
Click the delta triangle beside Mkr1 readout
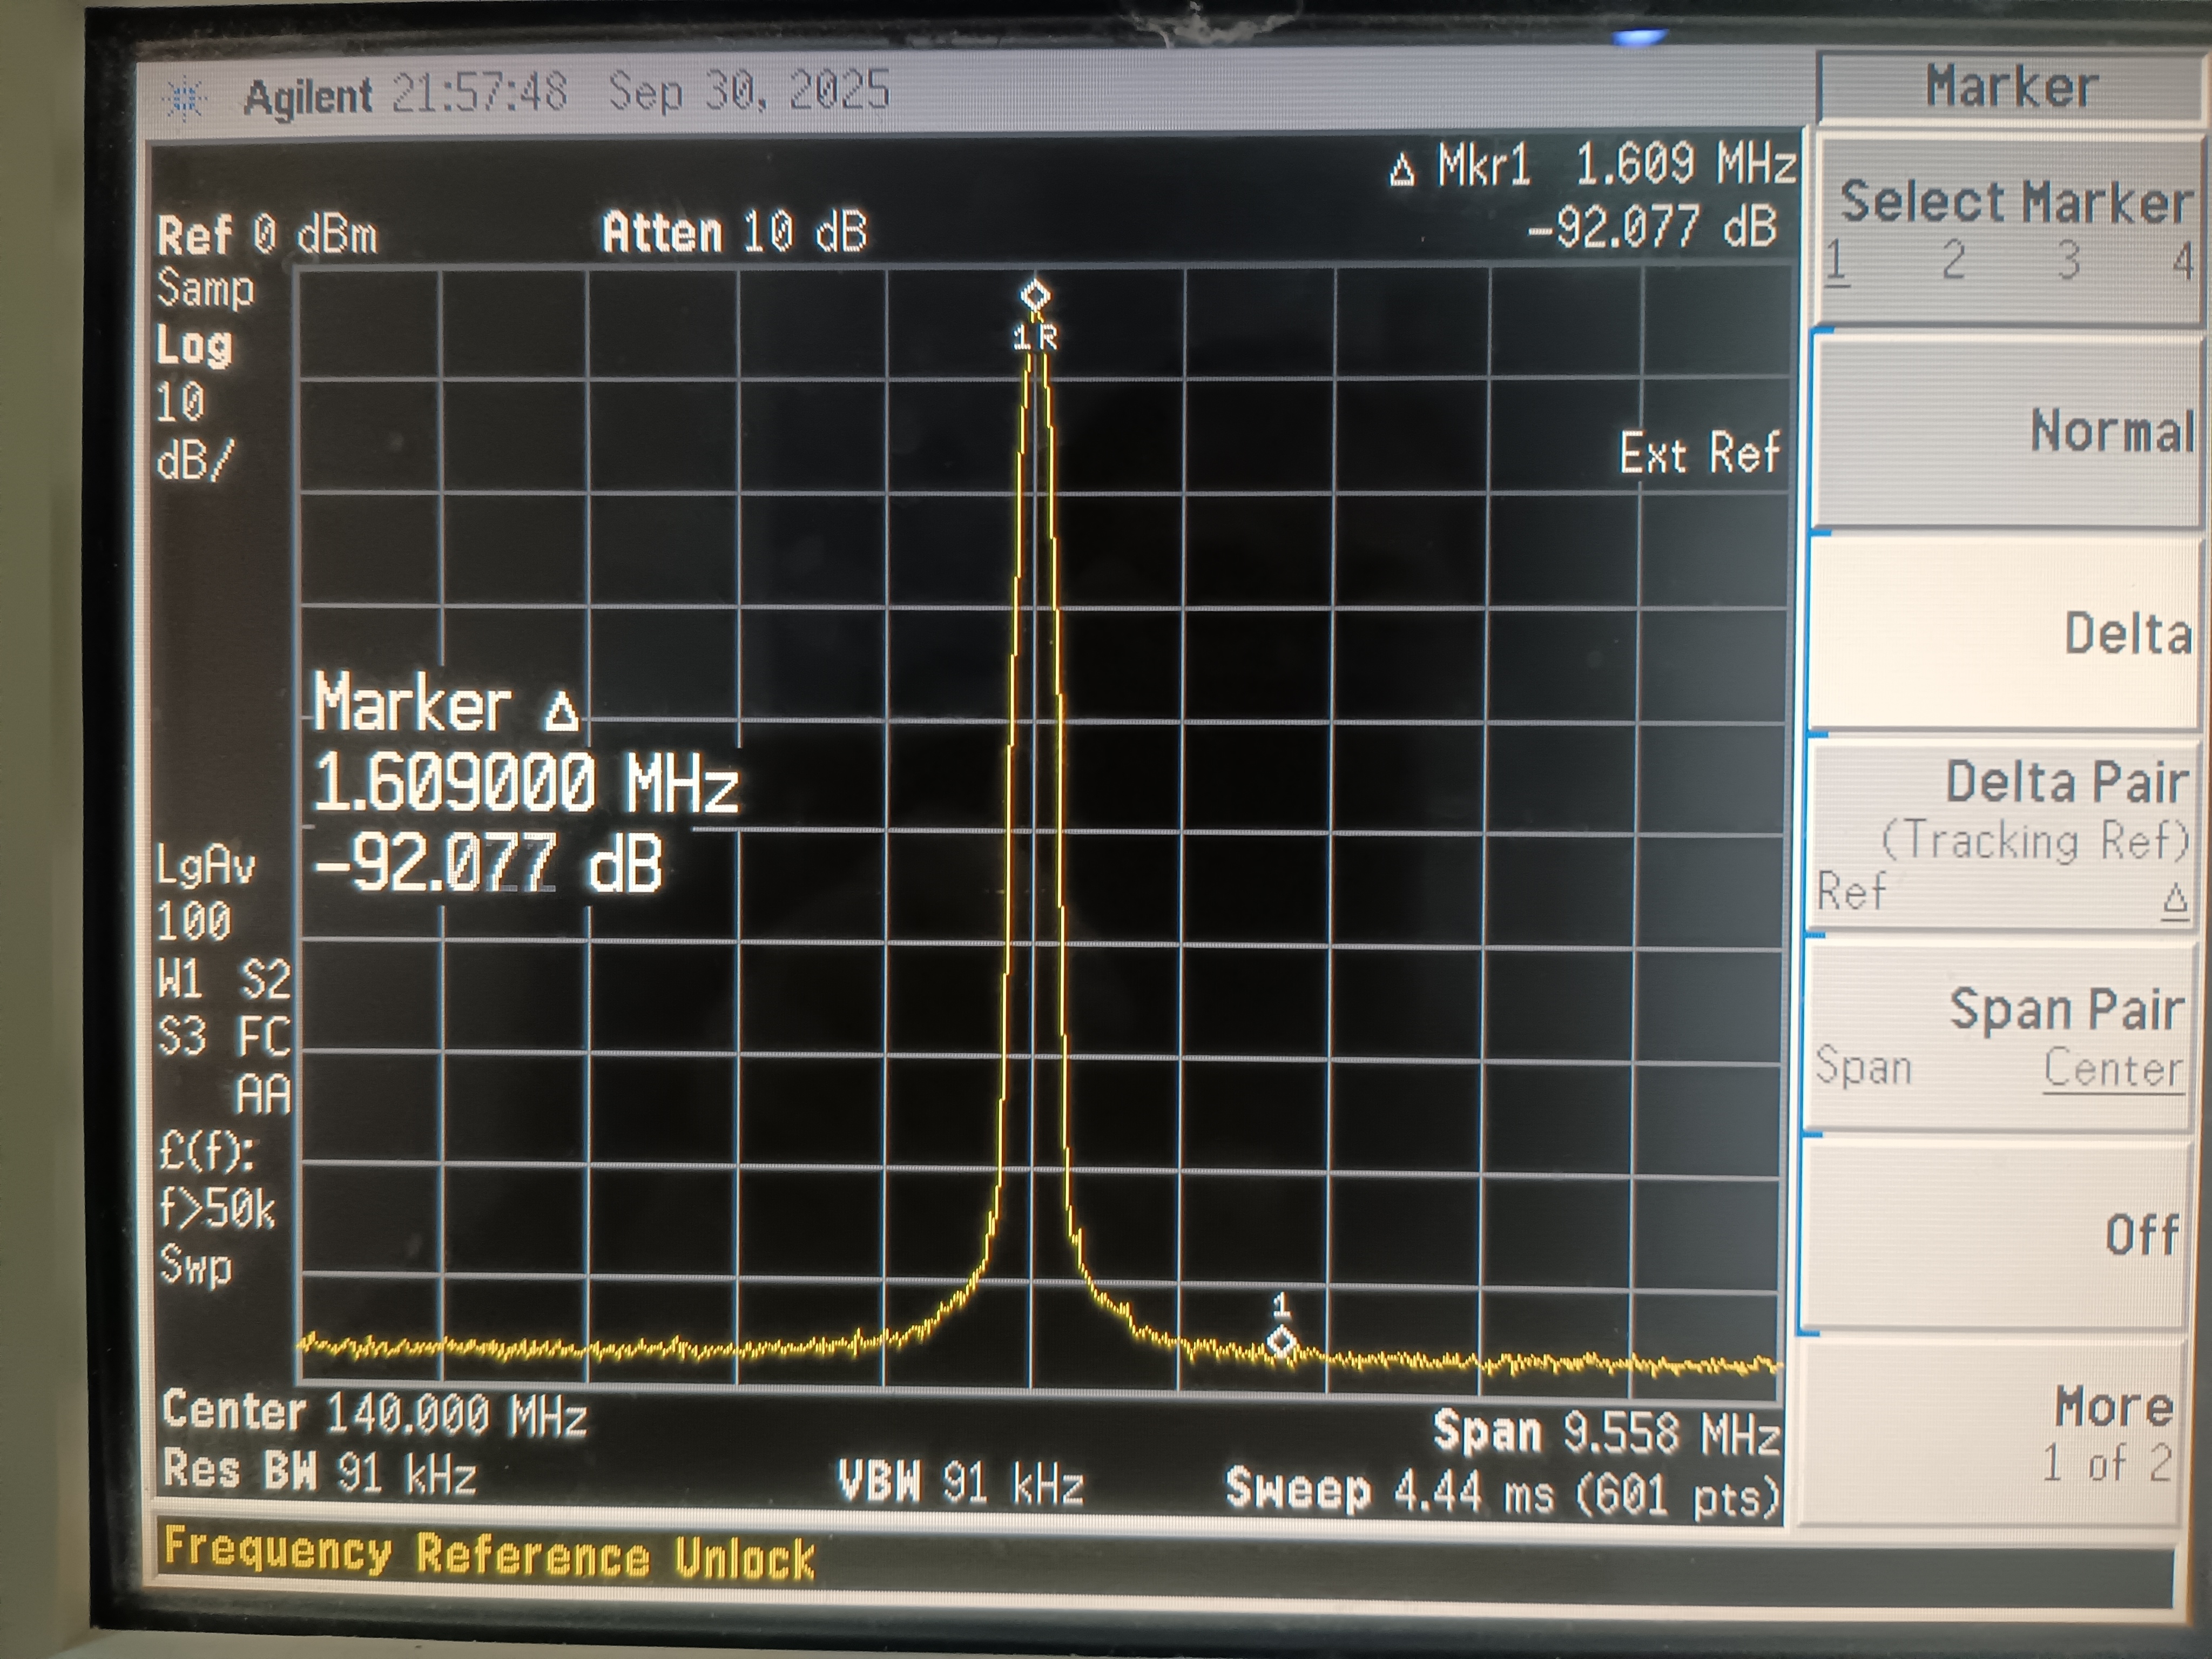pos(1402,171)
